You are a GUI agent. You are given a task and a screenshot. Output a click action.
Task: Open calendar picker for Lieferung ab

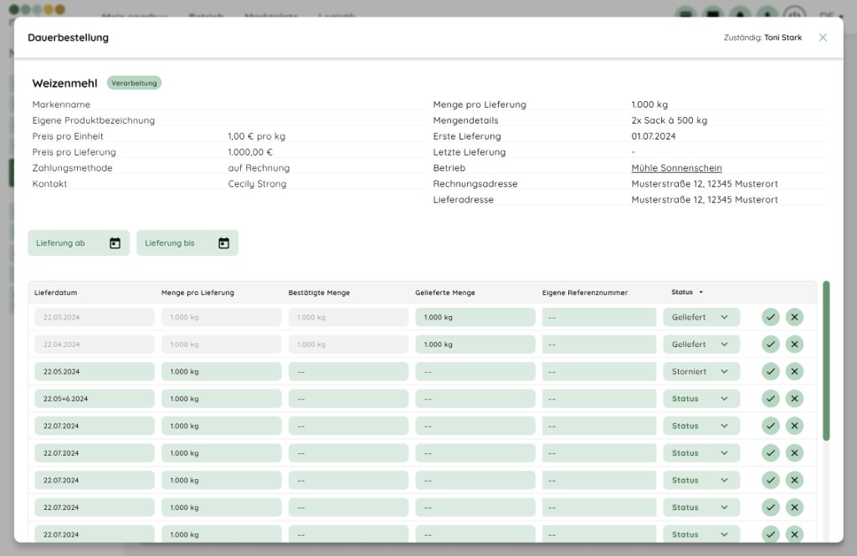coord(115,243)
